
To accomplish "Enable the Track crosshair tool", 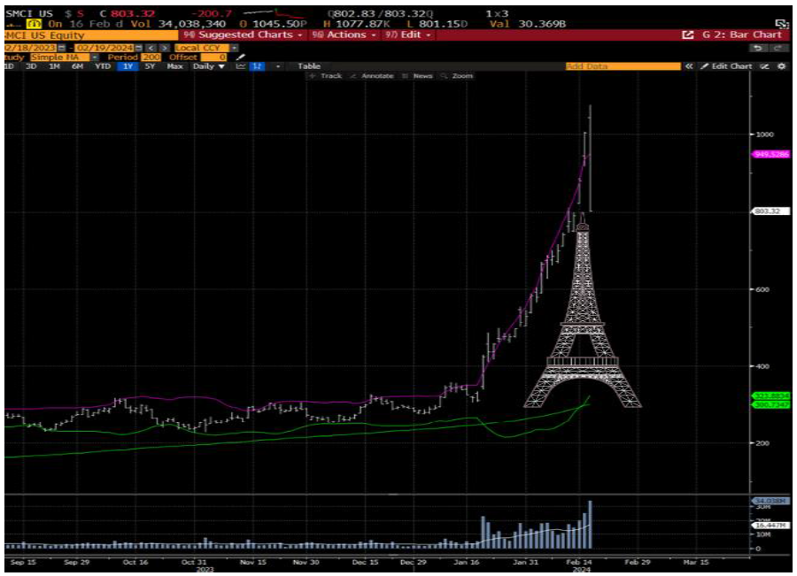I will pyautogui.click(x=326, y=76).
